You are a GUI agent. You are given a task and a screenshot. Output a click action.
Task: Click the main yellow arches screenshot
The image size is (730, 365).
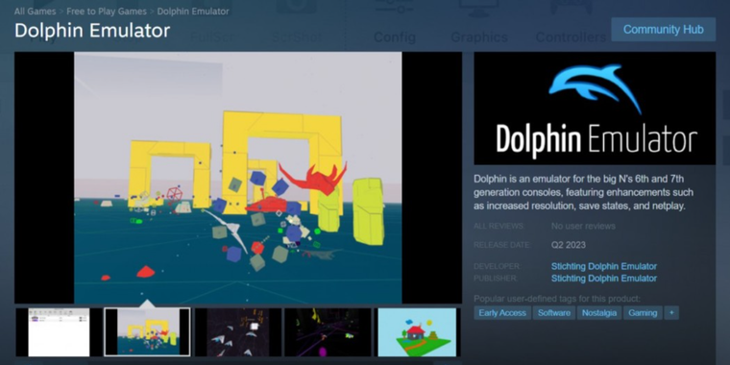[238, 178]
